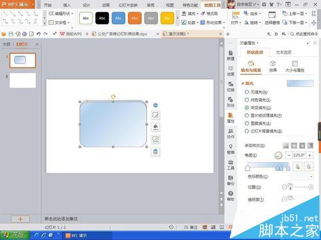The height and width of the screenshot is (240, 321).
Task: Click the Undo arrow in quick access bar
Action: 39,34
